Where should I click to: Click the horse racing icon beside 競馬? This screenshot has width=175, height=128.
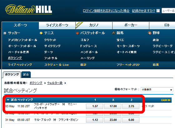[x=113, y=33]
